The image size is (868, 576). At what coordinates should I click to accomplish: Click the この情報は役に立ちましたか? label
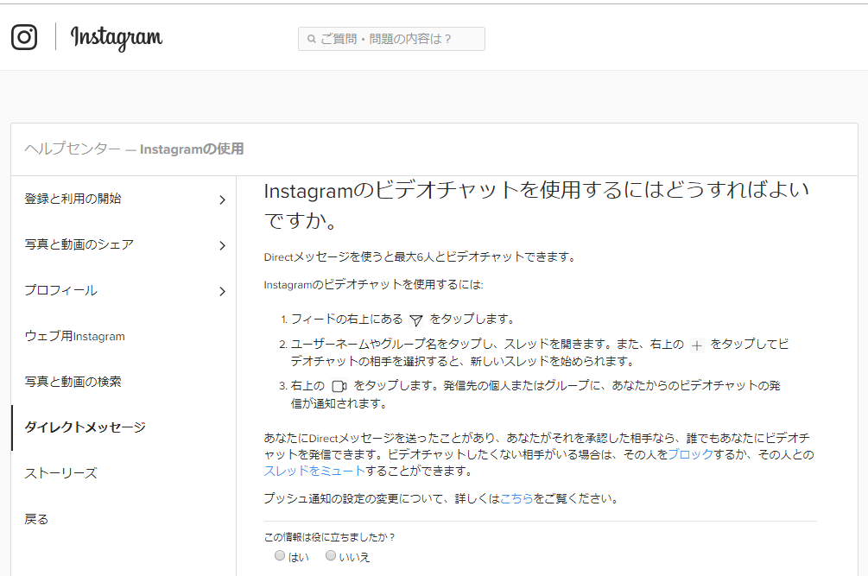[x=329, y=537]
